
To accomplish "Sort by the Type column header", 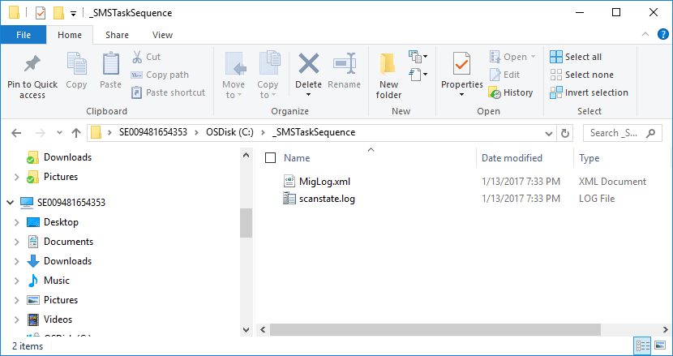I will [x=589, y=158].
